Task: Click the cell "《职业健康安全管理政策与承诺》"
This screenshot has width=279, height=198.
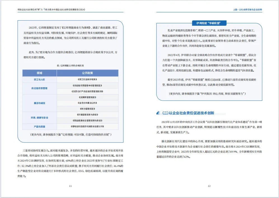Action: (x=88, y=120)
